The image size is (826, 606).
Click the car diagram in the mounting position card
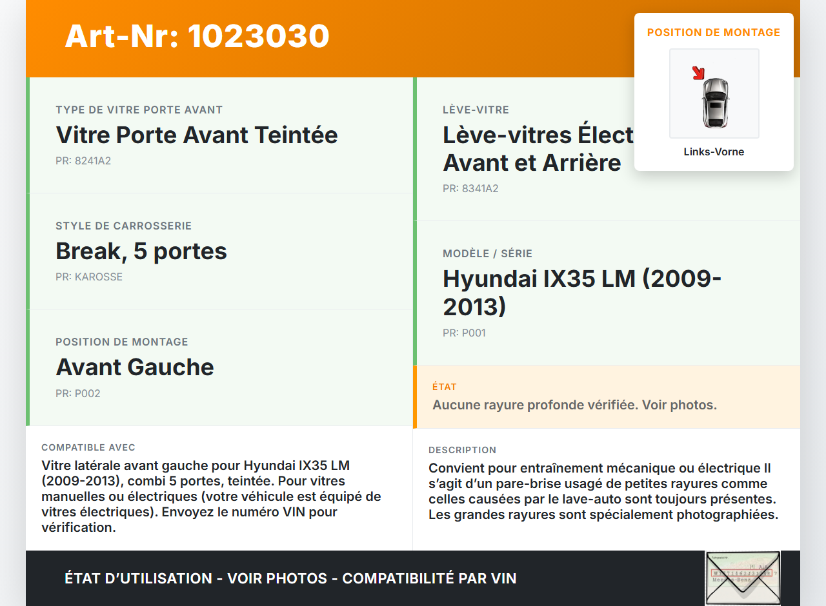pyautogui.click(x=714, y=93)
